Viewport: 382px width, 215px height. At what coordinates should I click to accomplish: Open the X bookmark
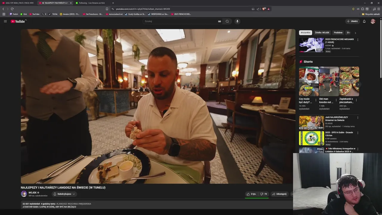click(44, 14)
